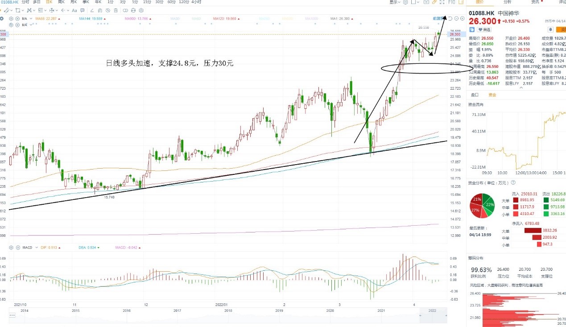Select the arrow annotation tool
Viewport: 566px width, 327px height.
63,10
